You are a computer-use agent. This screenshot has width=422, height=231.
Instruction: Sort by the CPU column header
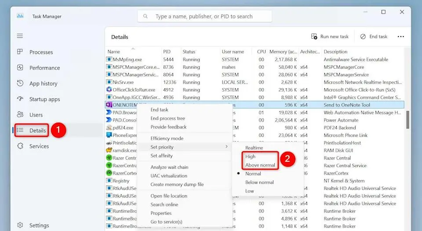(x=261, y=51)
